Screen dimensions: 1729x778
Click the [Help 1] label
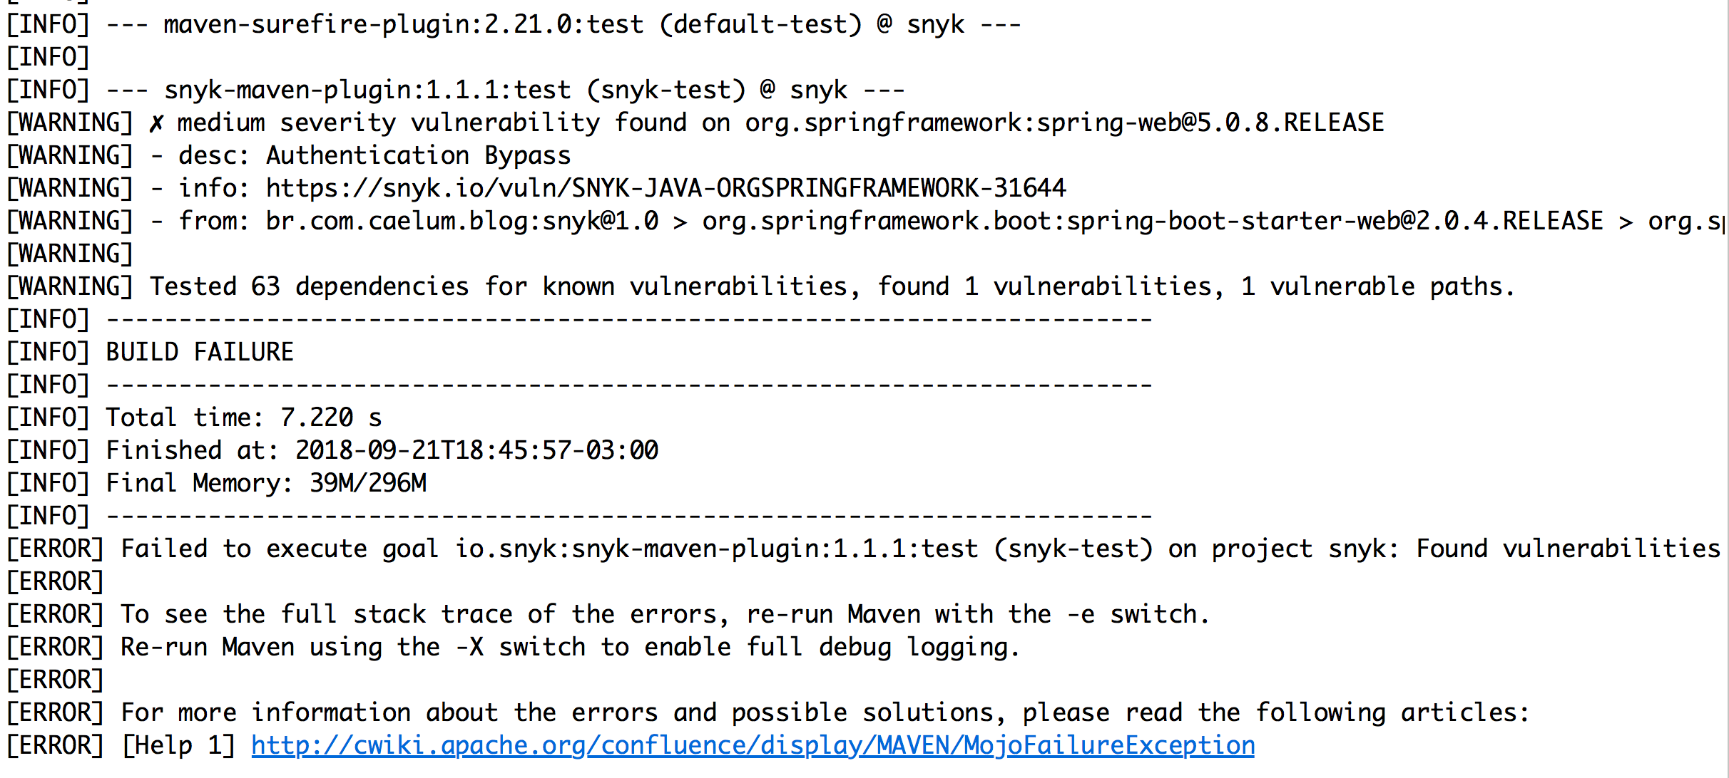(x=178, y=745)
